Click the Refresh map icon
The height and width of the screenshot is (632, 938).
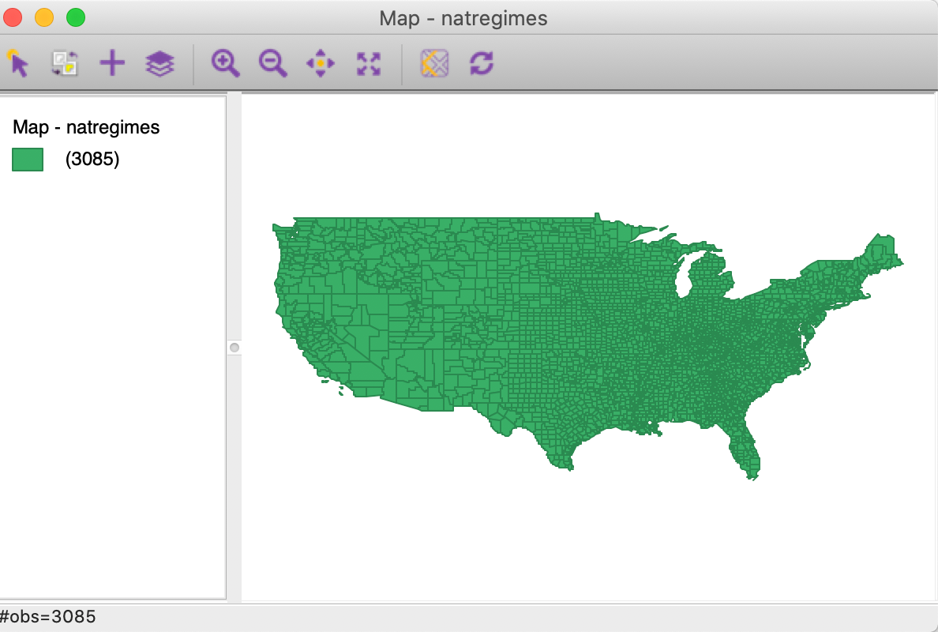pos(482,63)
